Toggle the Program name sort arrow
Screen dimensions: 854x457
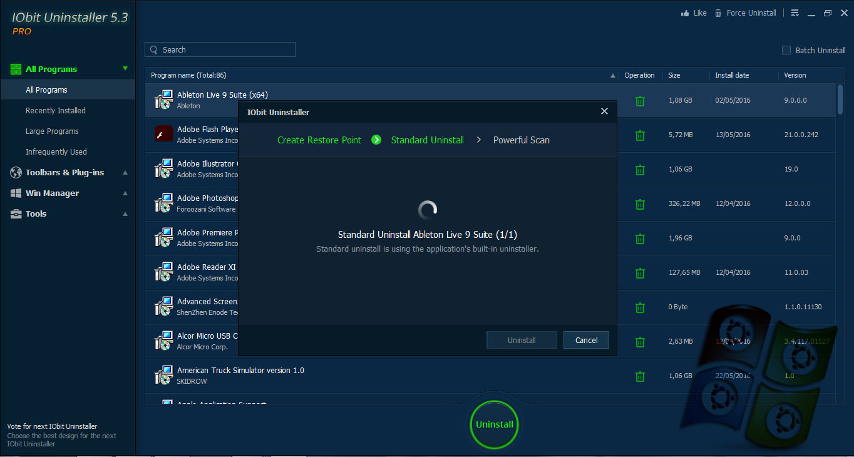(x=613, y=76)
